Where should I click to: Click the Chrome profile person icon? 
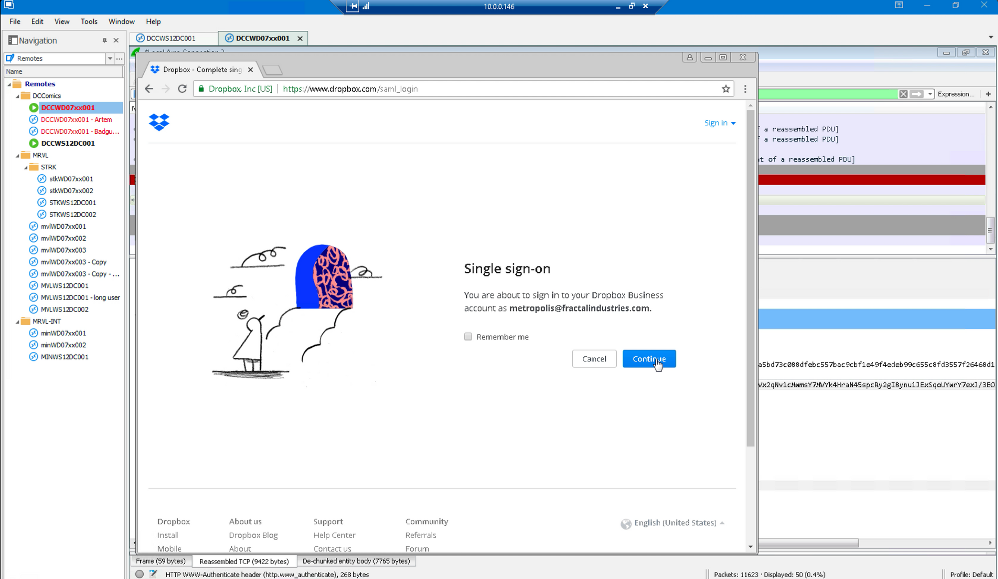tap(690, 57)
